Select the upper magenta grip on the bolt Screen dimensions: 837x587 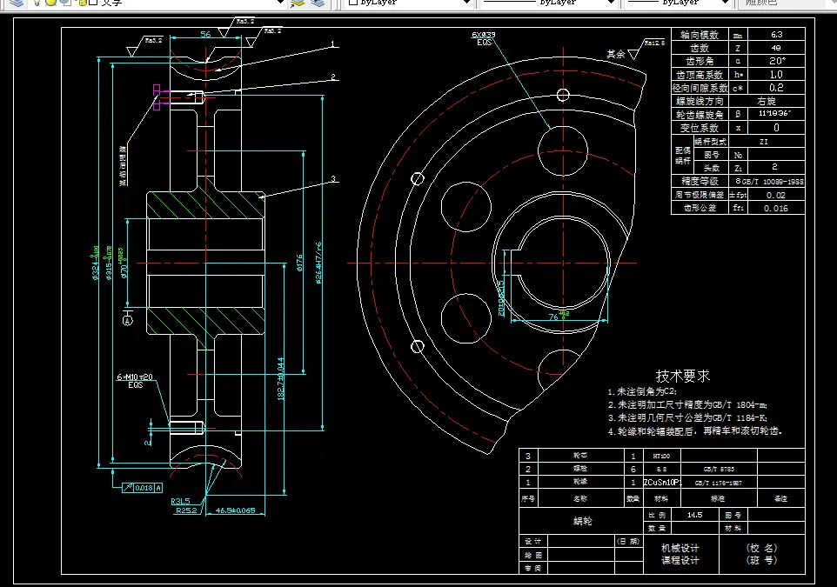[x=157, y=89]
